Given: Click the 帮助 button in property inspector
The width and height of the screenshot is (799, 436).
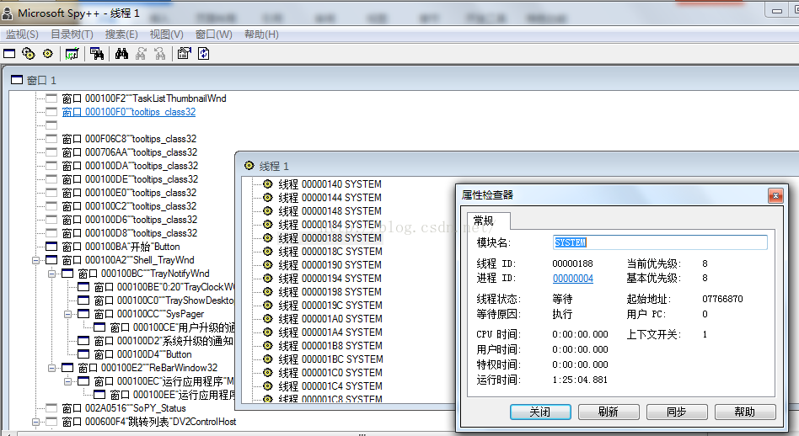Looking at the screenshot, I should (745, 412).
